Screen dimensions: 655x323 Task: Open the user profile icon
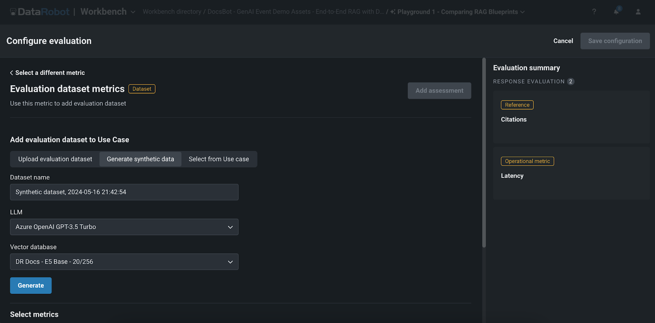pyautogui.click(x=638, y=12)
